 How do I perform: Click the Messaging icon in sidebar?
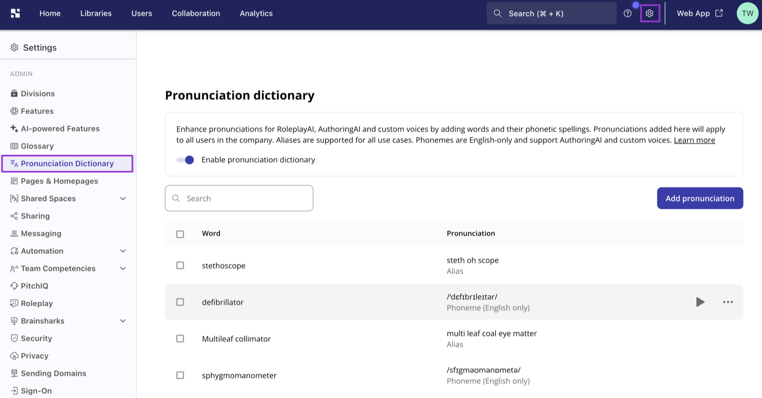(x=14, y=234)
